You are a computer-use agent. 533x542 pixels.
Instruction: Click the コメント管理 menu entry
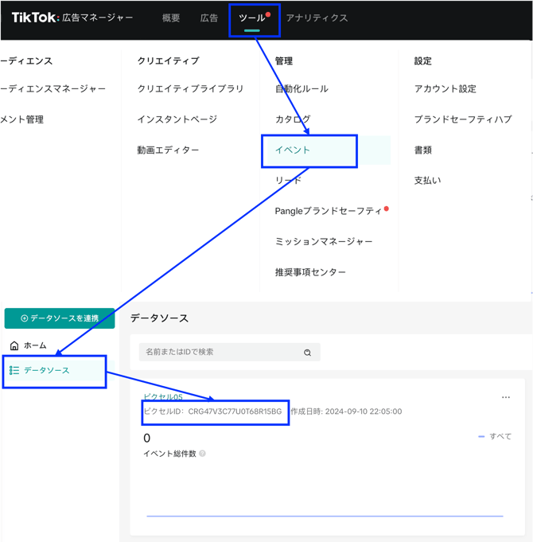point(21,119)
